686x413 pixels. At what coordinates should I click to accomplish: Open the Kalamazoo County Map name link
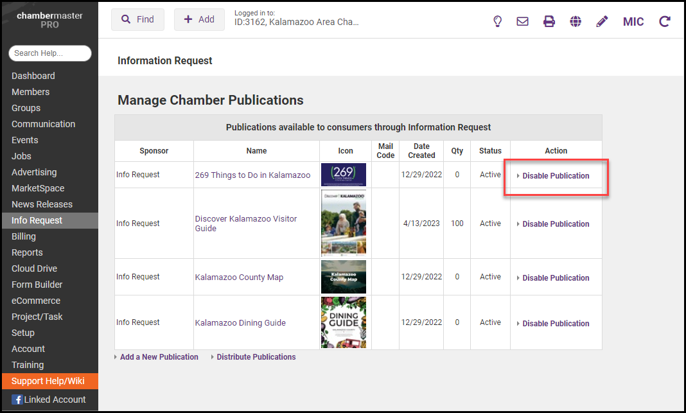tap(239, 277)
